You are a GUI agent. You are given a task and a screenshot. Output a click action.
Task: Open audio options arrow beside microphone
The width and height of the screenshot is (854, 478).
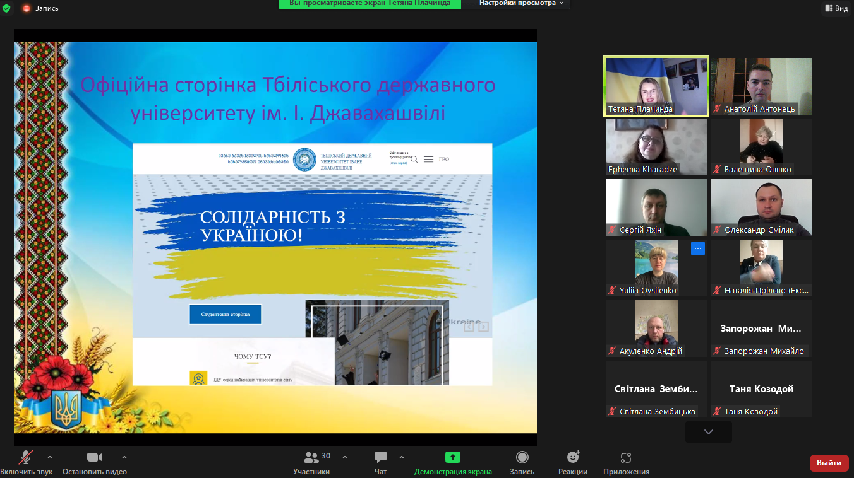(x=50, y=457)
